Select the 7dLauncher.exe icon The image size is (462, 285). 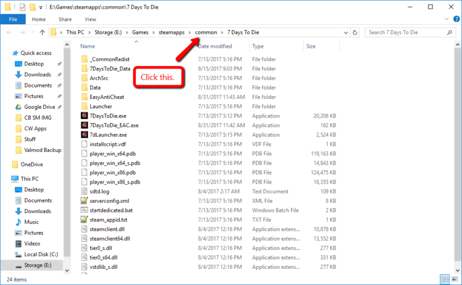click(84, 135)
